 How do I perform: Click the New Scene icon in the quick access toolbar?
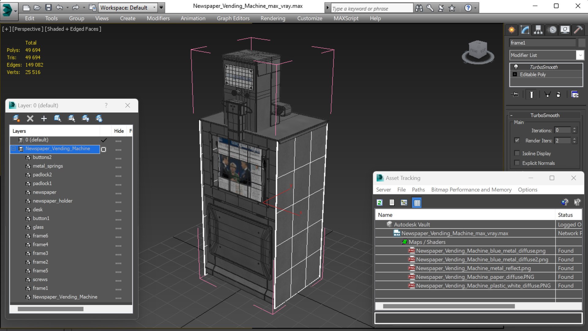tap(26, 8)
